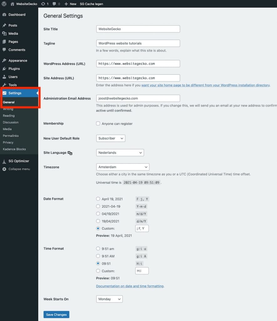
Task: Open Plugins via its plug icon
Action: click(5, 69)
